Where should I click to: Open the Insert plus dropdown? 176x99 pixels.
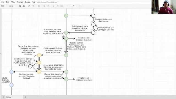point(81,6)
